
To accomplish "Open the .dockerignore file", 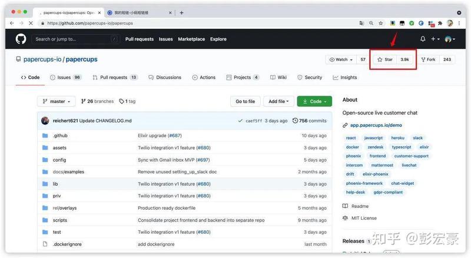I will tap(67, 244).
